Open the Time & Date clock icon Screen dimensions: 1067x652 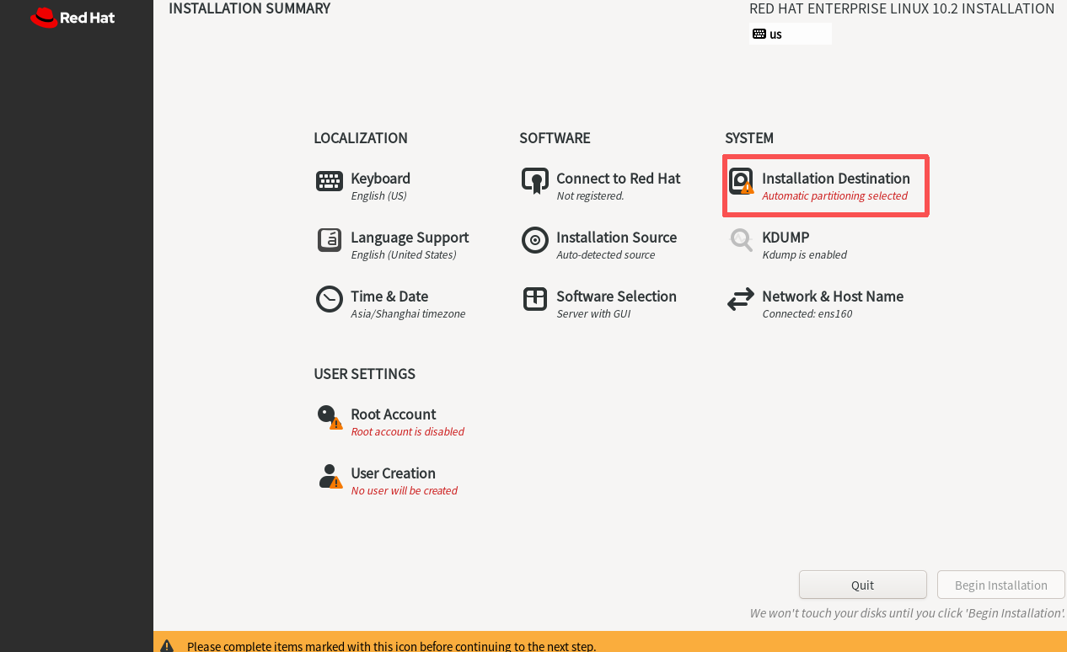[x=330, y=299]
